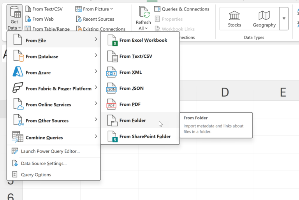Open the From Picture dropdown
The width and height of the screenshot is (299, 200).
pos(111,9)
